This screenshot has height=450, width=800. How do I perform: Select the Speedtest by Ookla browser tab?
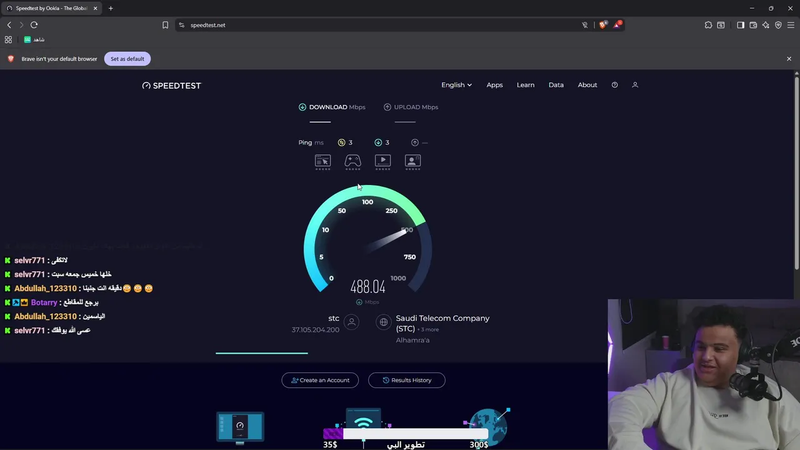[x=51, y=8]
